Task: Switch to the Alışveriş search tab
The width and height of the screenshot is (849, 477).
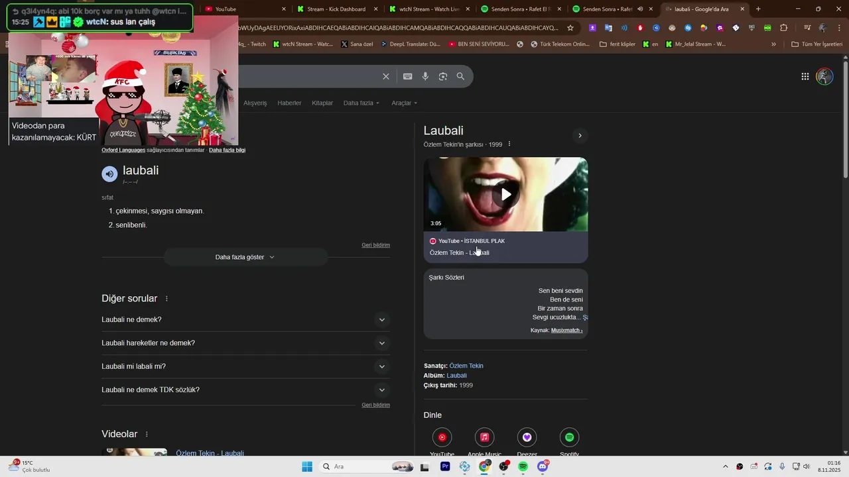Action: (x=255, y=103)
